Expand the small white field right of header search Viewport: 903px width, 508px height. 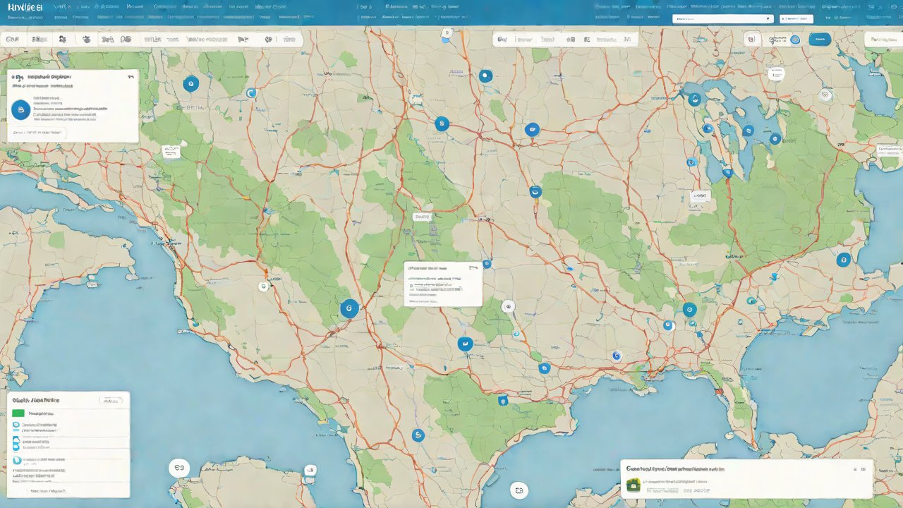pos(796,19)
